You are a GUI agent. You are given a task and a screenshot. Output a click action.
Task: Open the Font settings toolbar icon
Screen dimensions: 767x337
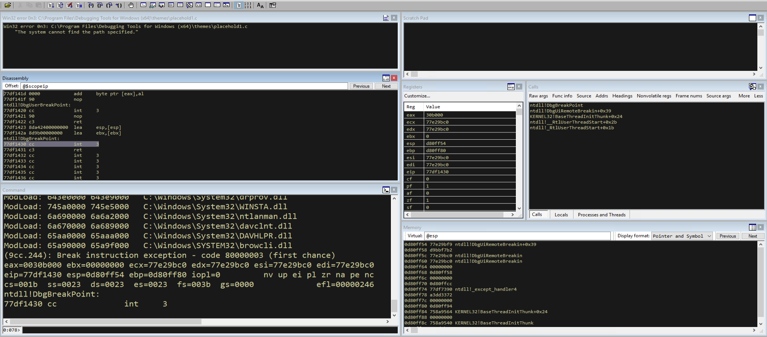pos(260,5)
